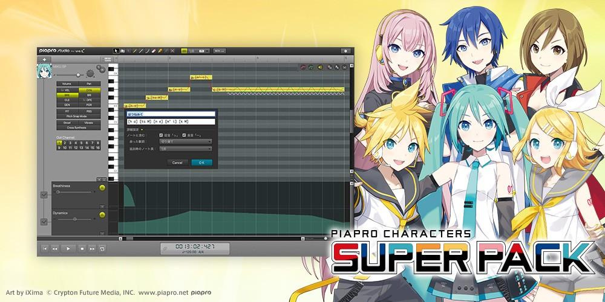Screen dimensions: 605x302
Task: Click the yellow Breathiness lane knob
Action: click(102, 188)
